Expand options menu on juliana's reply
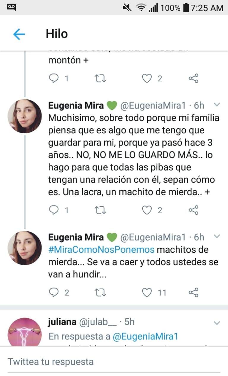Screen dimensions: 228x376 click(217, 323)
